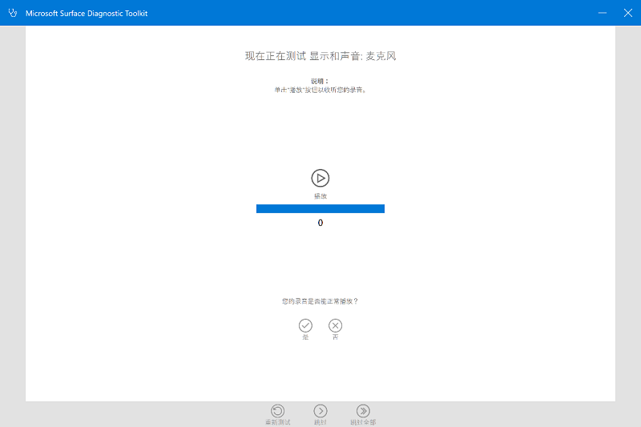This screenshot has height=427, width=641.
Task: Click the heading "现在正在测试 显示和声音: 麦克风"
Action: [320, 56]
